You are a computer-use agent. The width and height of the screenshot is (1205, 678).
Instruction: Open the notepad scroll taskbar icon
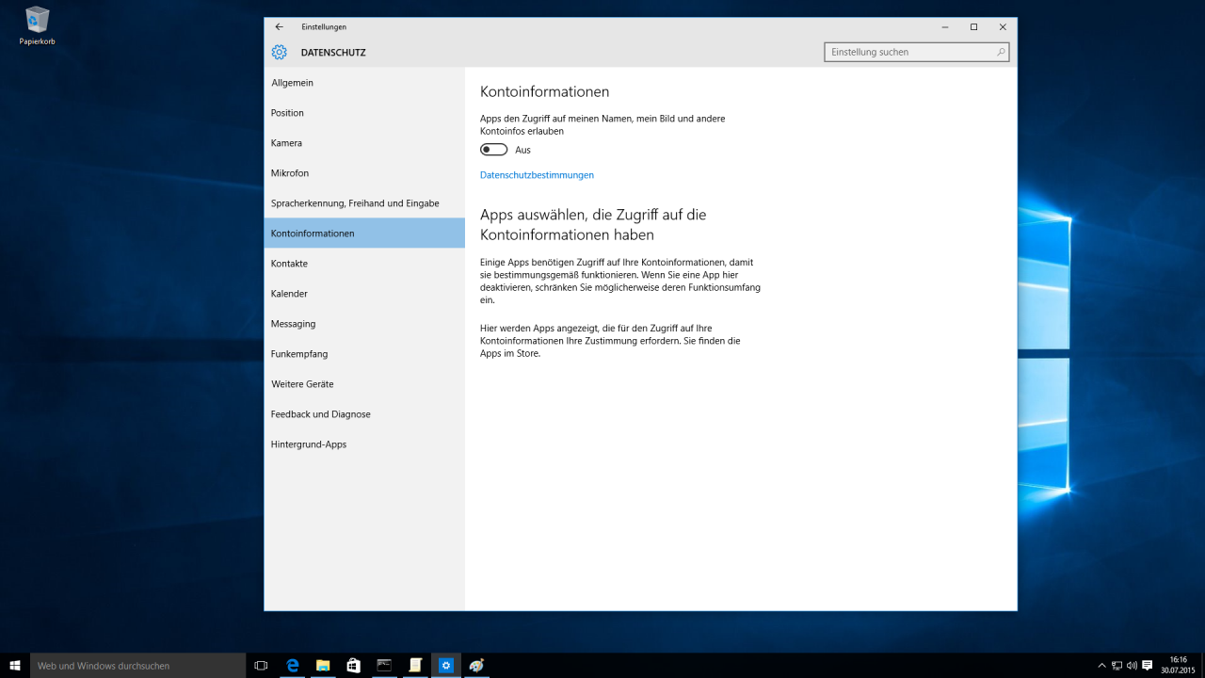click(x=415, y=666)
